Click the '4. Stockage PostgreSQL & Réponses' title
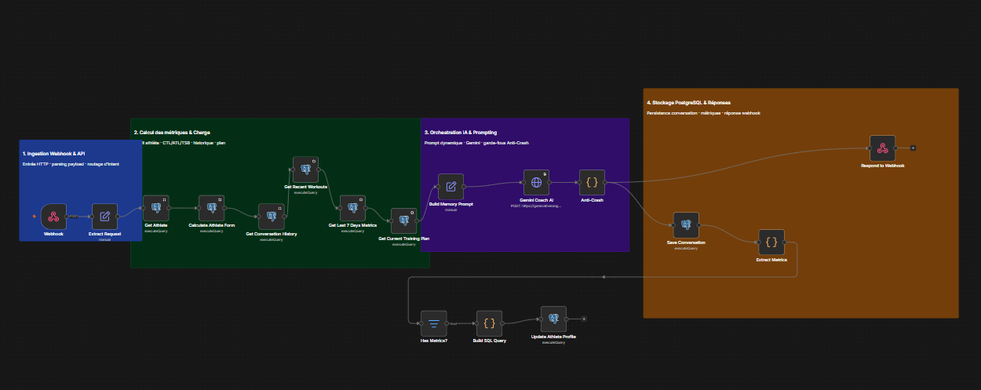 [688, 103]
